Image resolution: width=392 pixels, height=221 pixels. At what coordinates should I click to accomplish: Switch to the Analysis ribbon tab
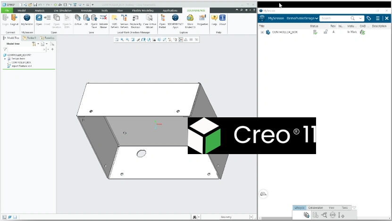(40, 10)
